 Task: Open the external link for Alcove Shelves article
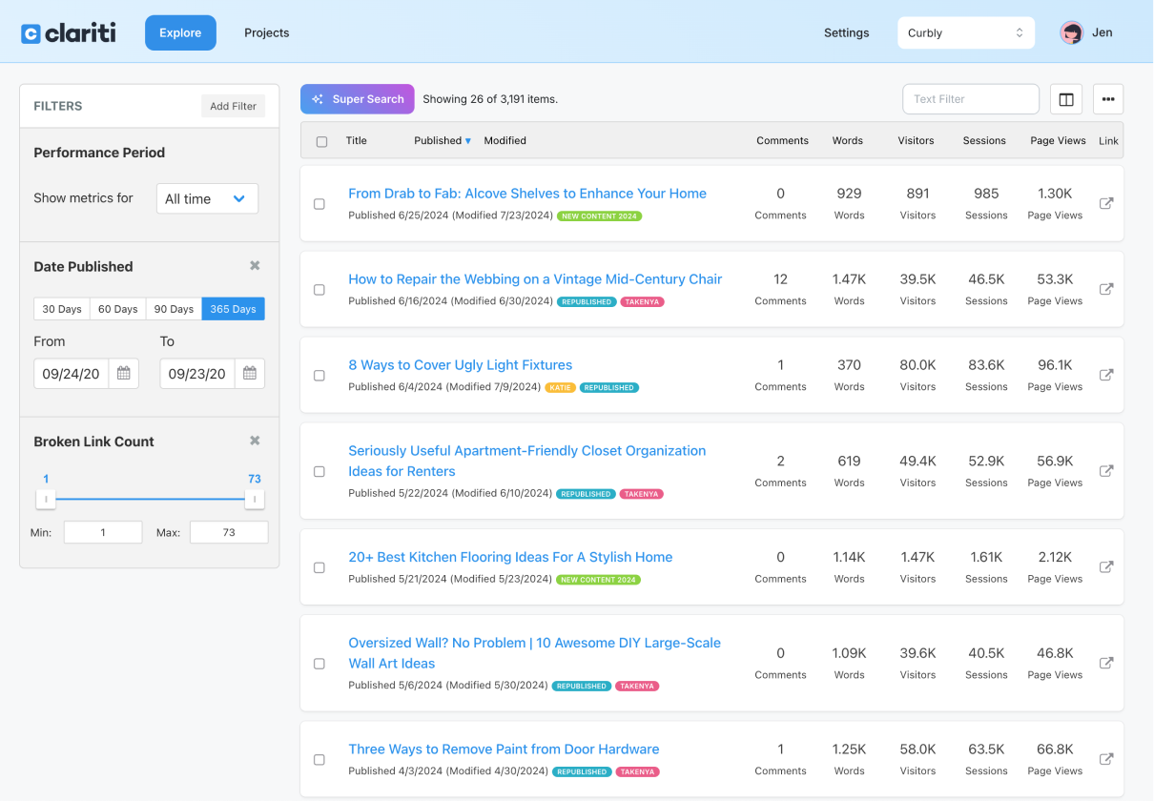point(1105,203)
